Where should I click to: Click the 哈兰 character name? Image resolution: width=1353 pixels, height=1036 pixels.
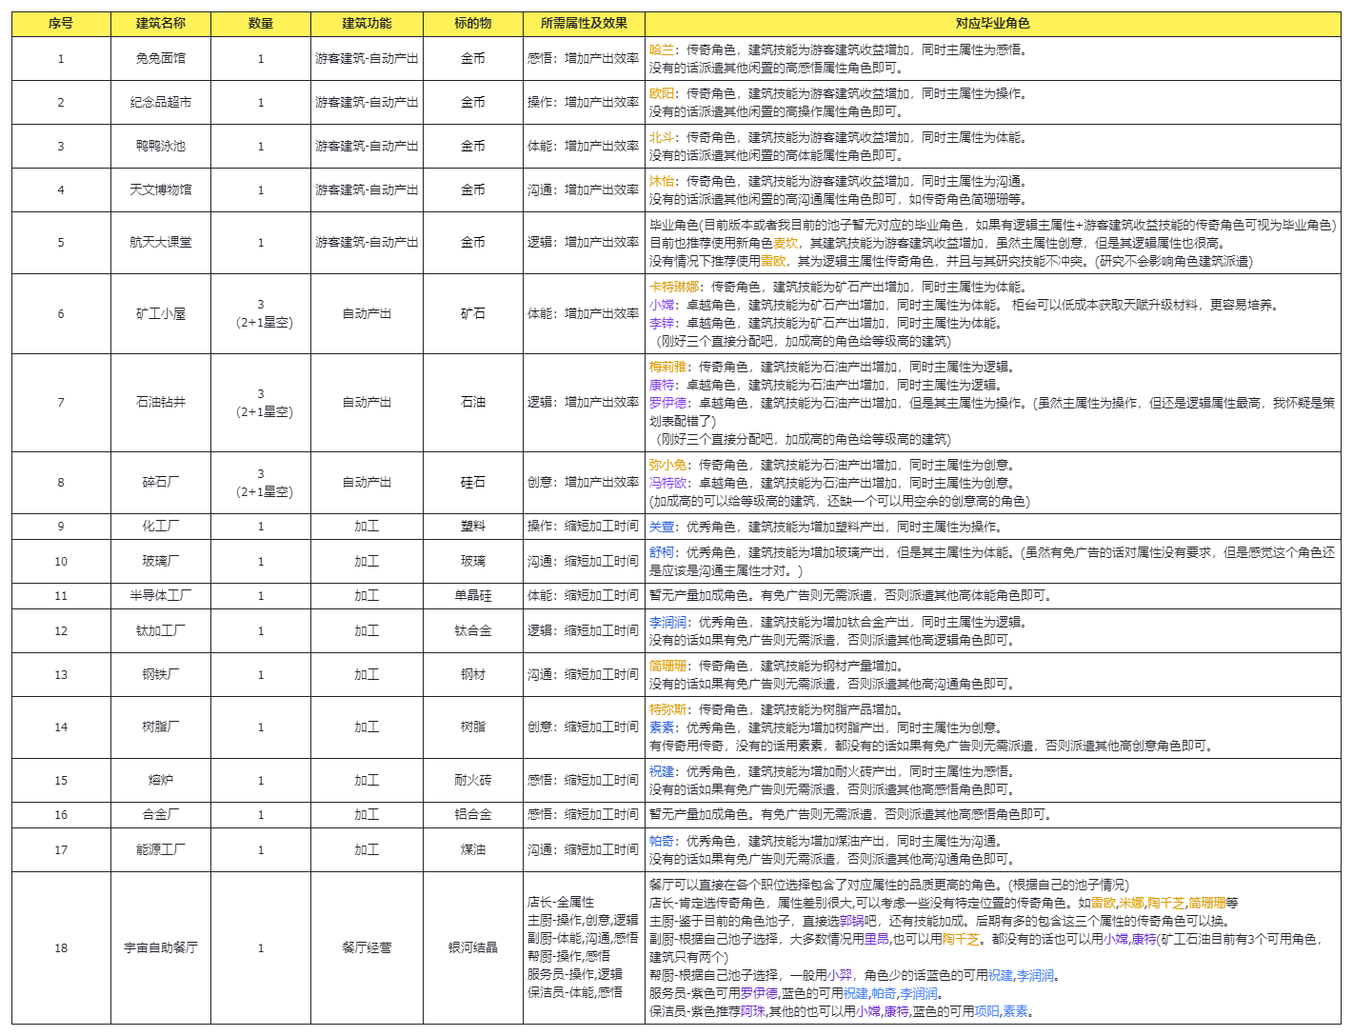pyautogui.click(x=662, y=50)
